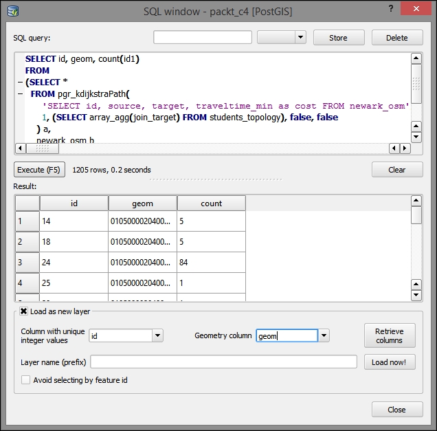Open the stored query name dropdown
This screenshot has height=431, width=437.
click(x=300, y=38)
